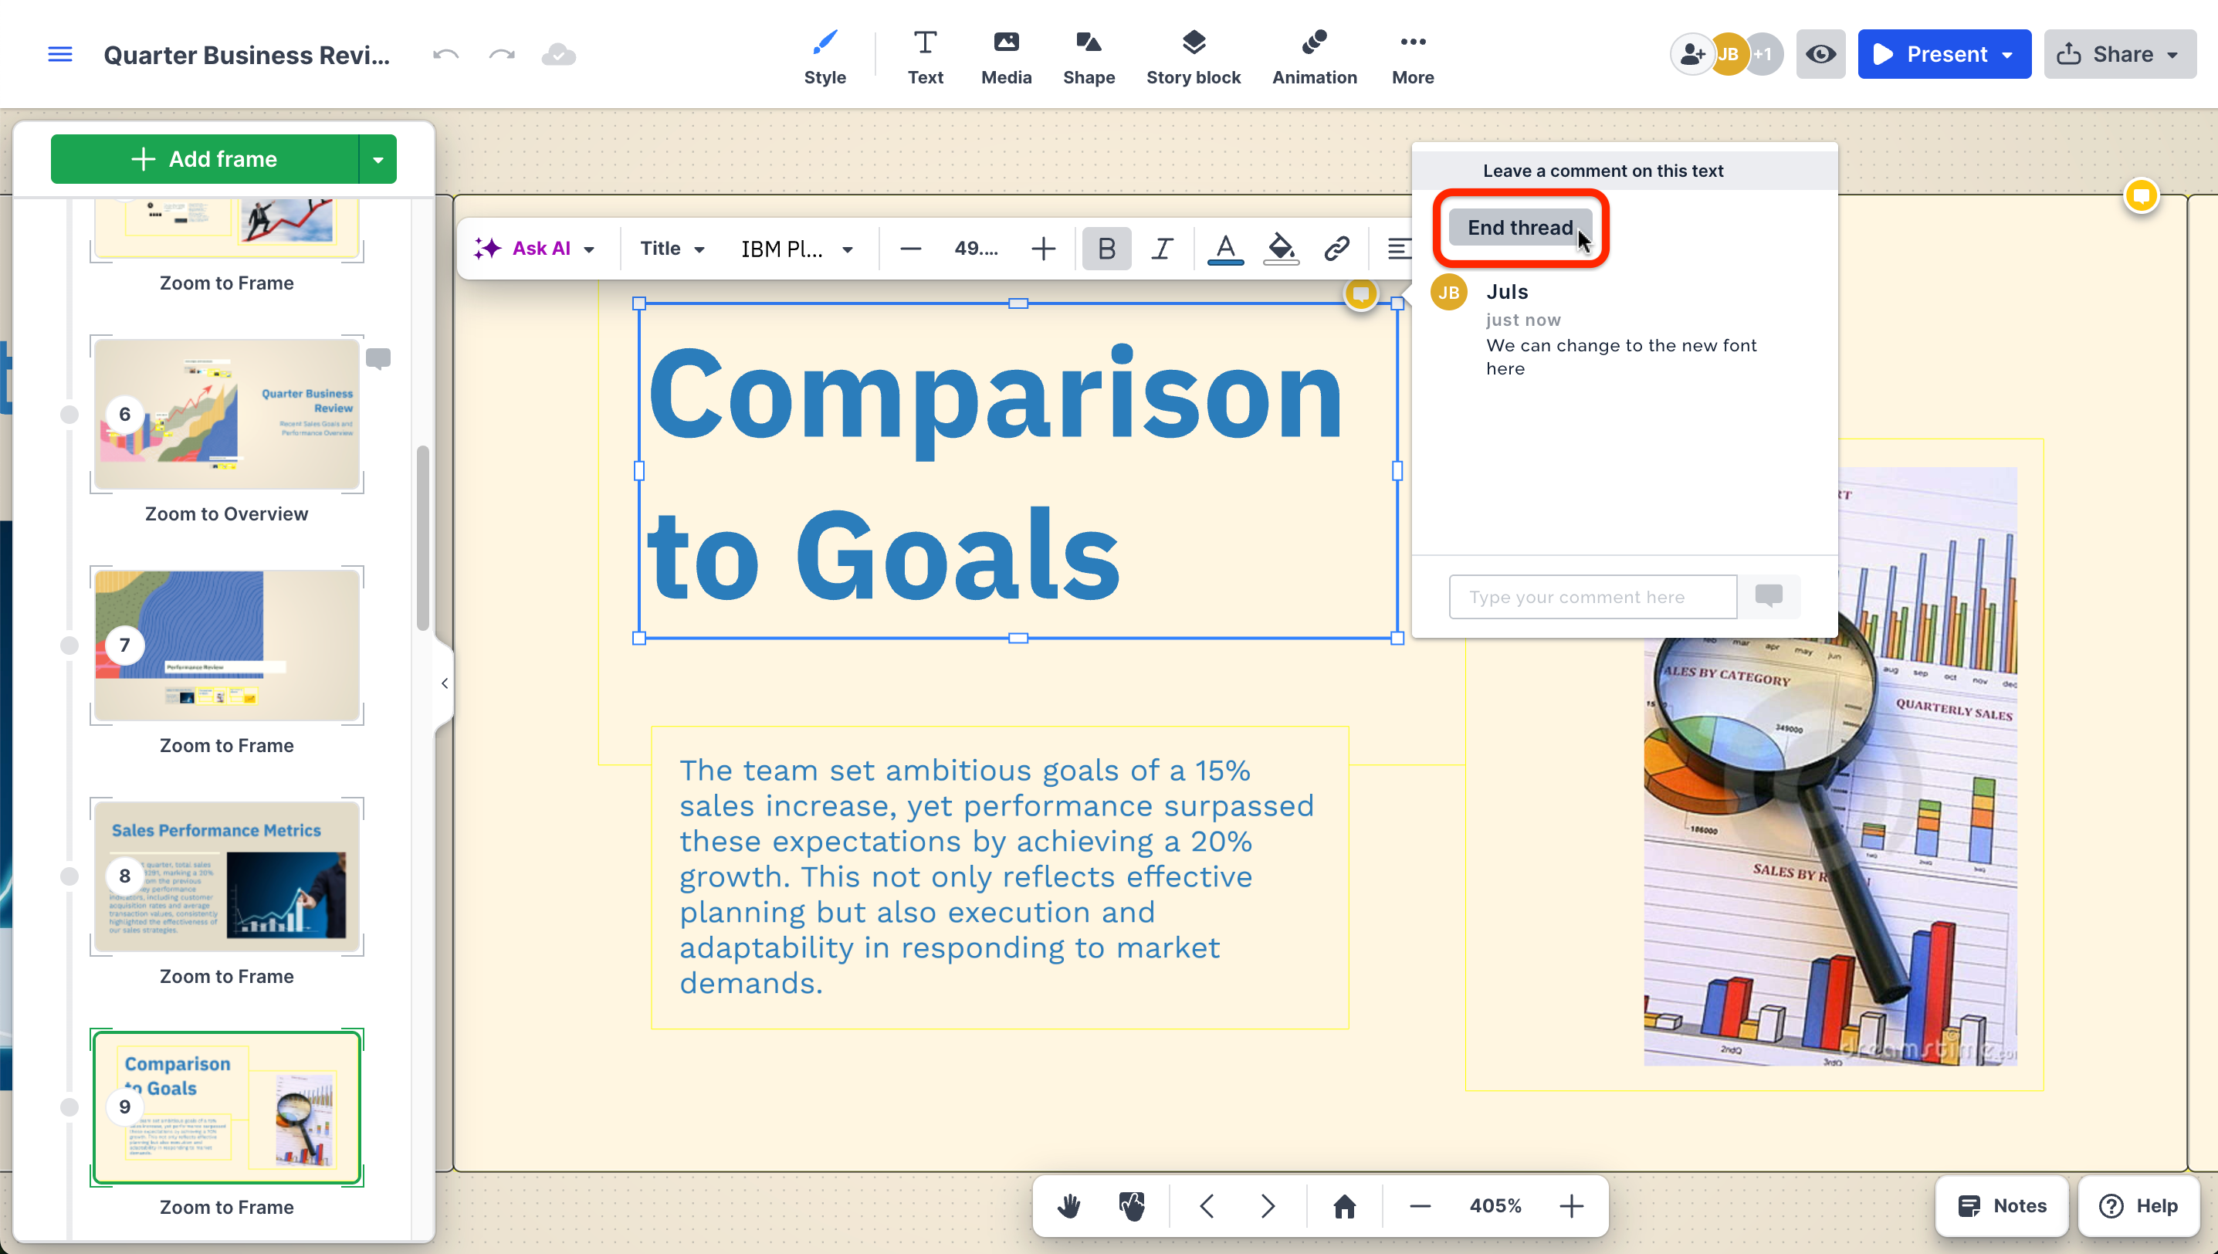Insert a Text element
The height and width of the screenshot is (1254, 2218).
pos(925,57)
